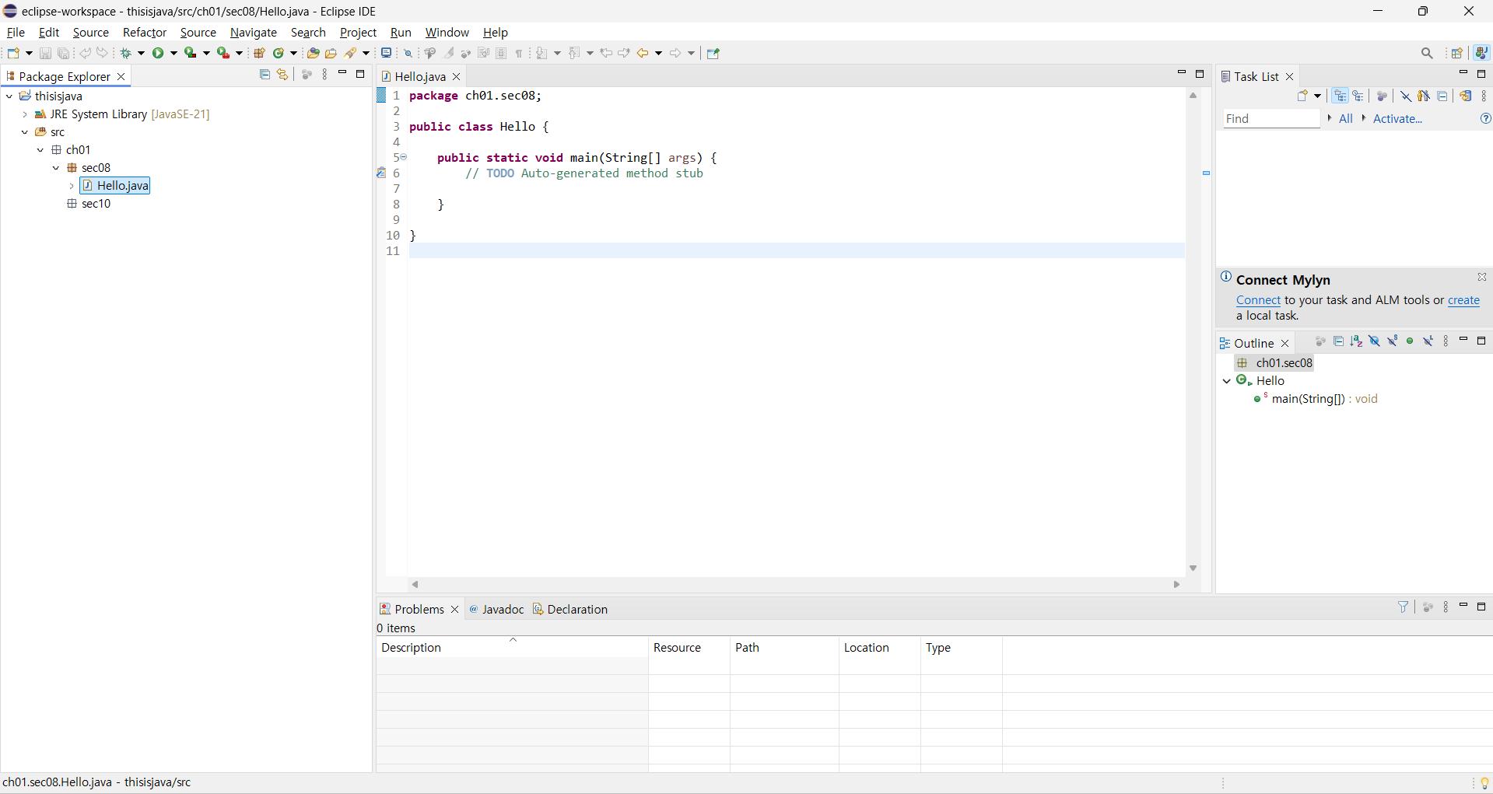
Task: Switch to the Declaration tab
Action: [x=570, y=609]
